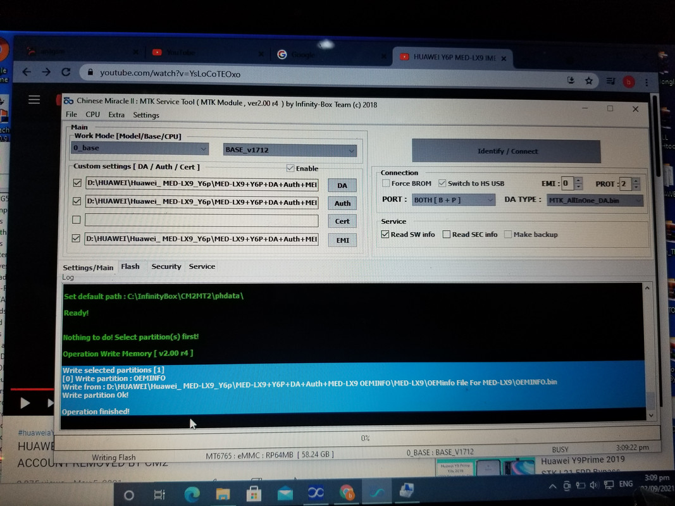
Task: Toggle Switch to HS USB checkbox
Action: click(x=442, y=183)
